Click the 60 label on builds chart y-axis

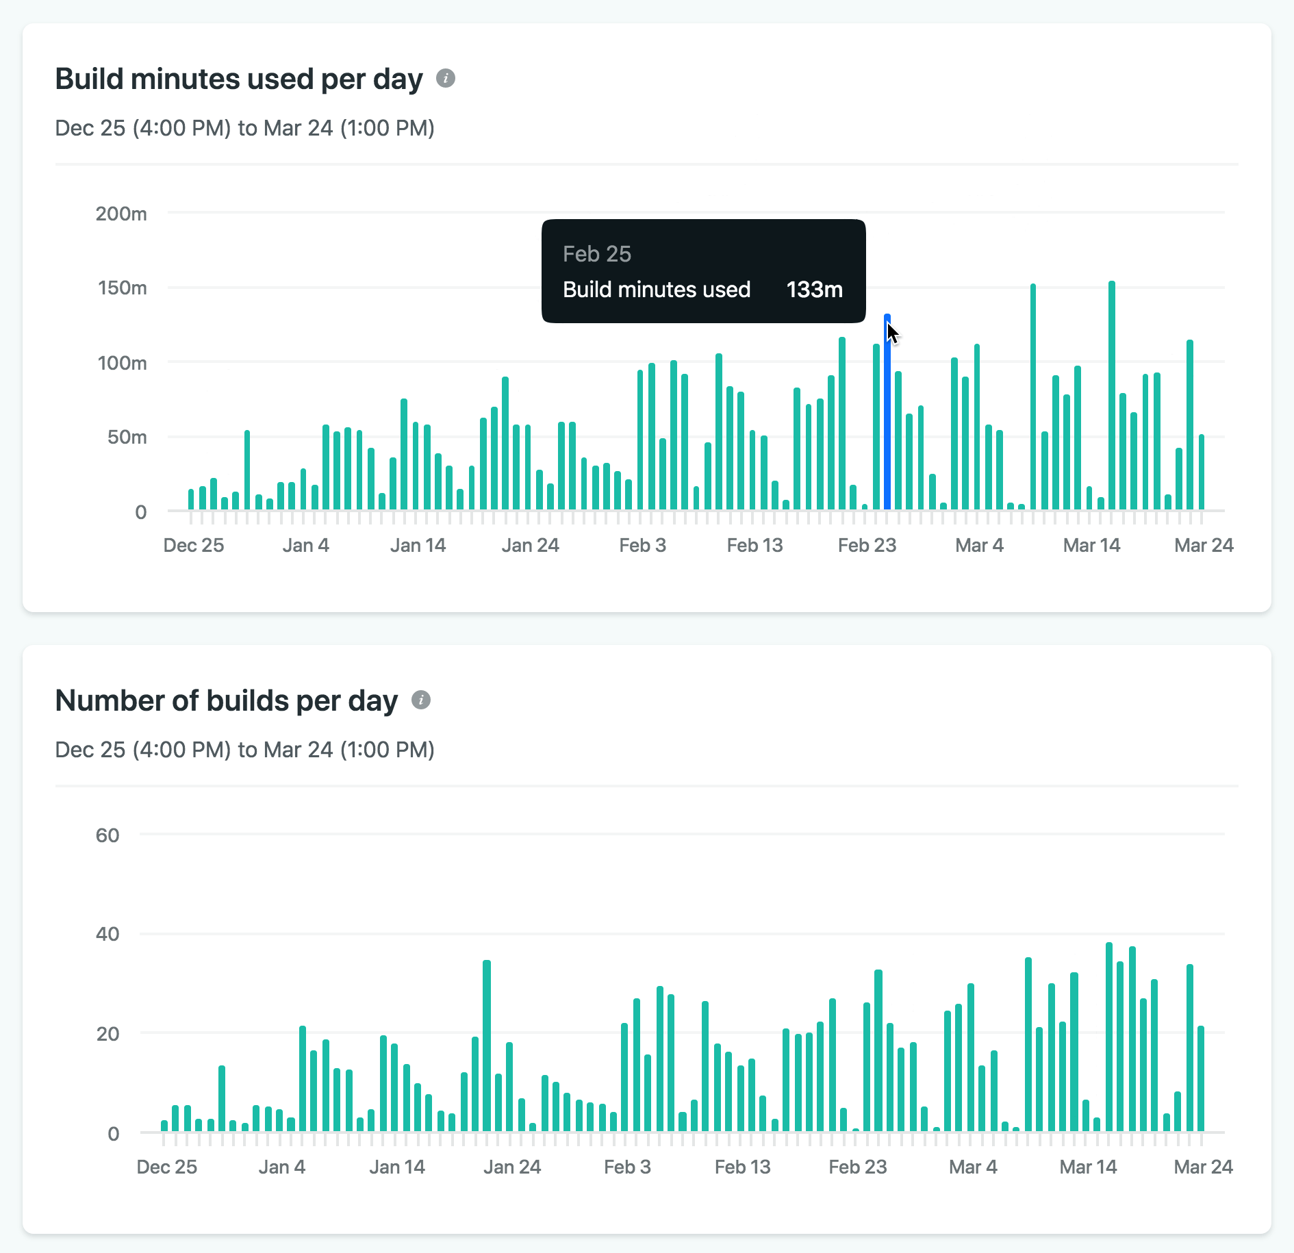coord(107,835)
